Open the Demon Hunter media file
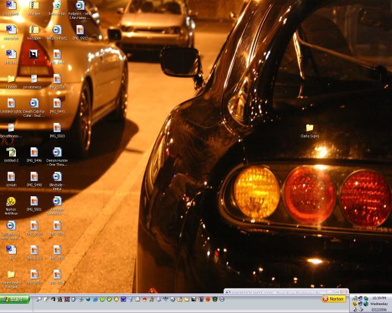 click(x=56, y=152)
